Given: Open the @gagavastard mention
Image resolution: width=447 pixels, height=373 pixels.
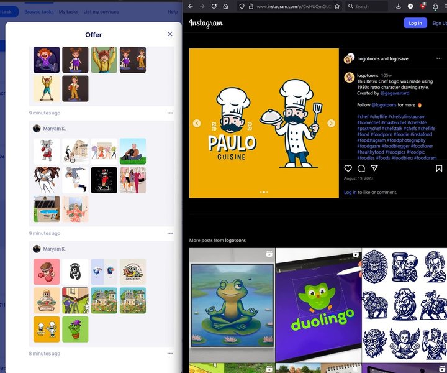Looking at the screenshot, I should click(395, 93).
